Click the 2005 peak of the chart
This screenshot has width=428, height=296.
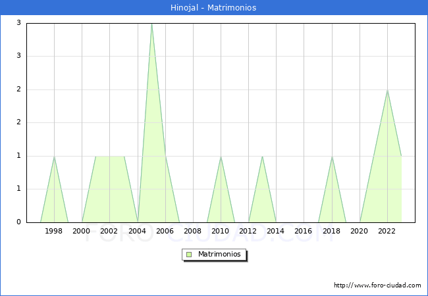(151, 24)
